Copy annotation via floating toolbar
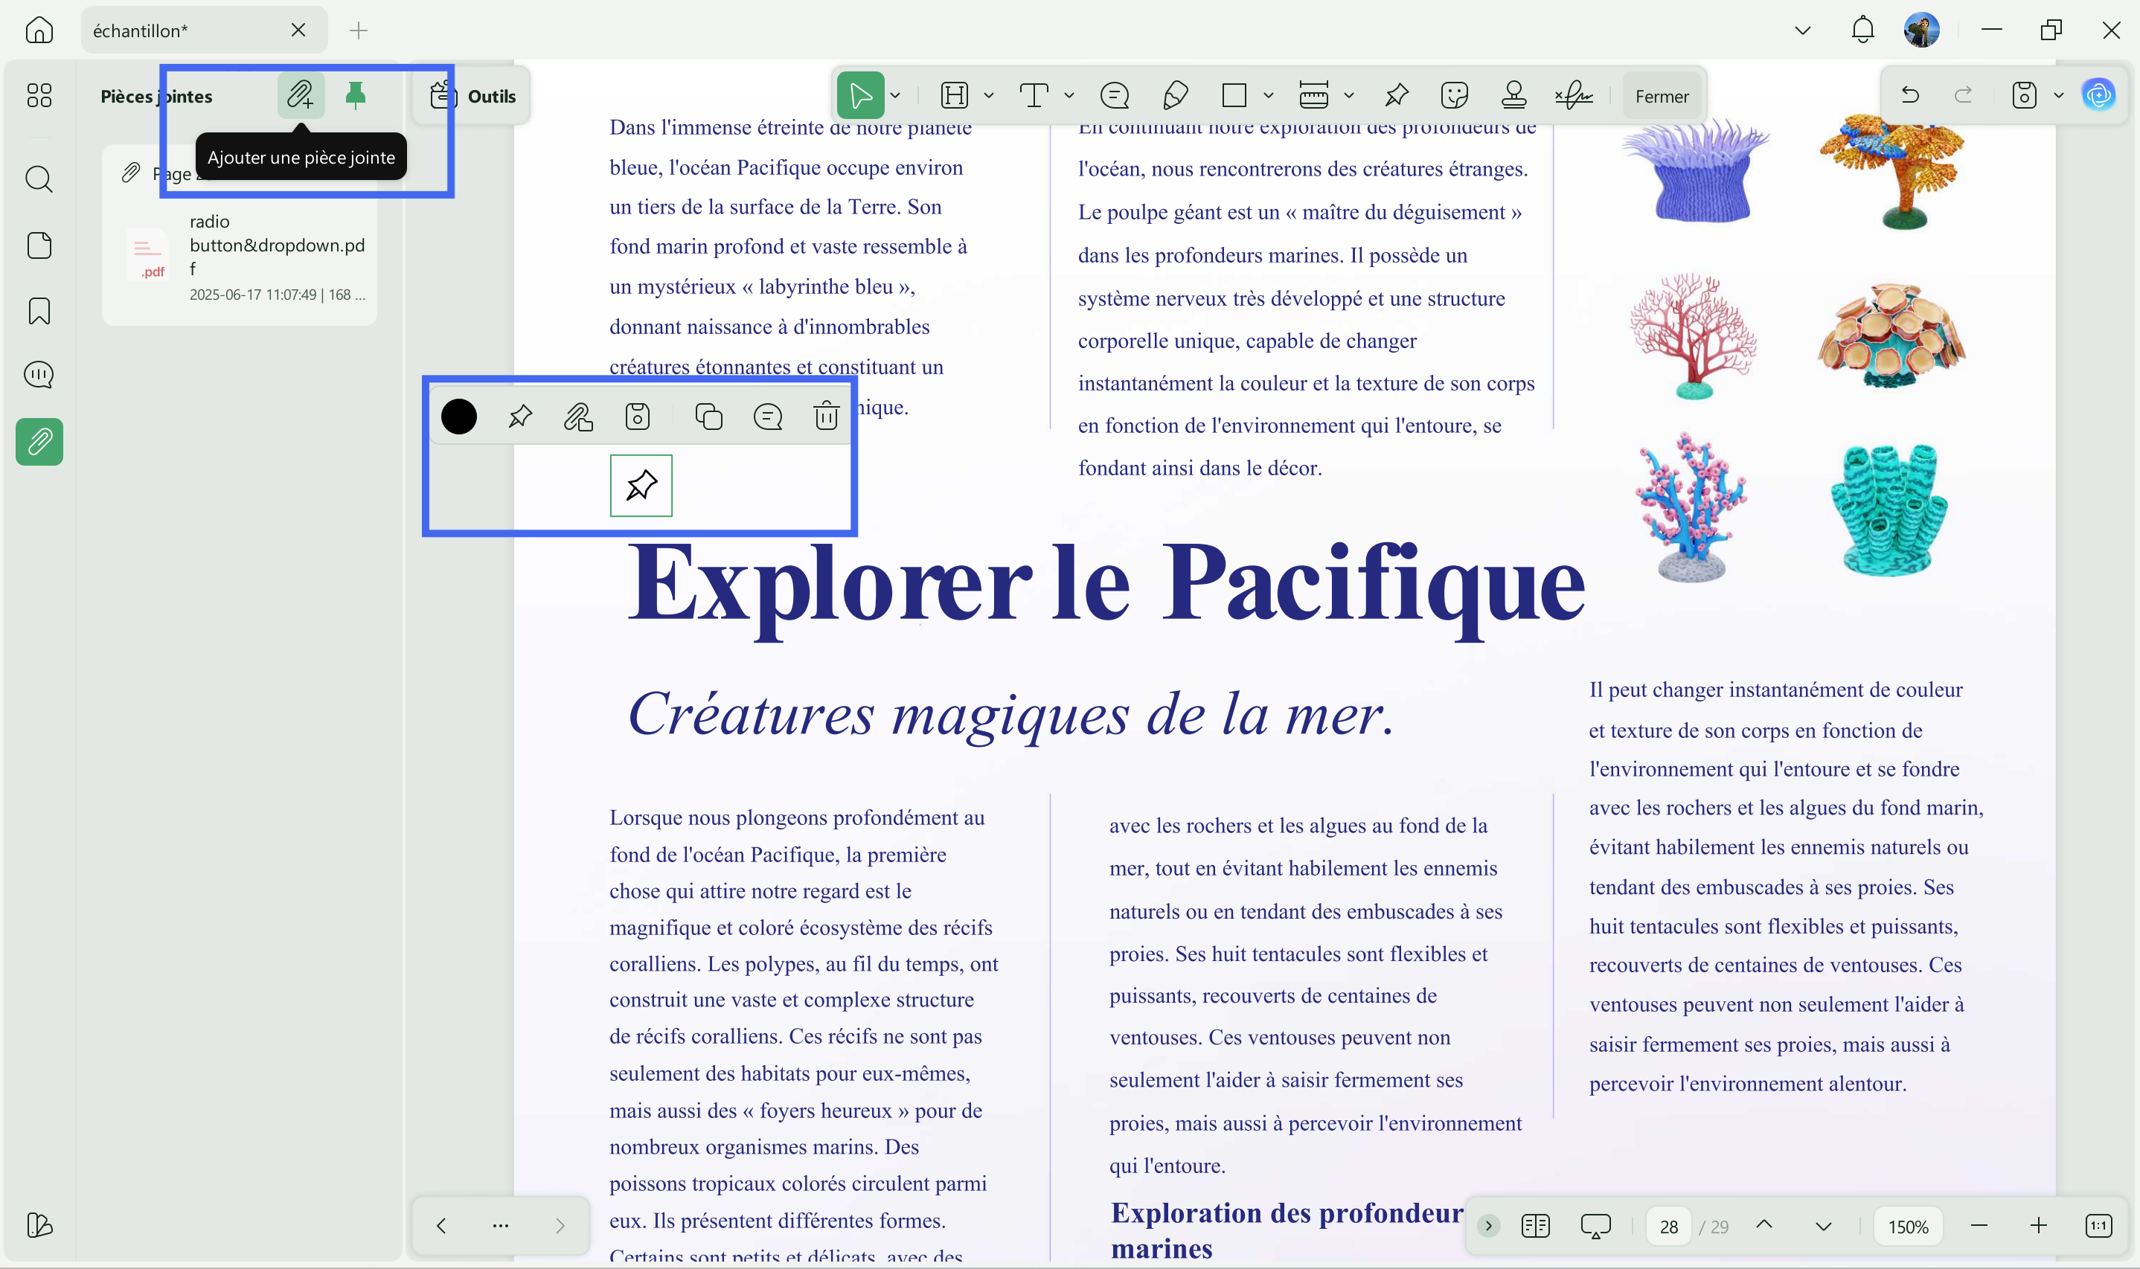The image size is (2140, 1269). 709,417
